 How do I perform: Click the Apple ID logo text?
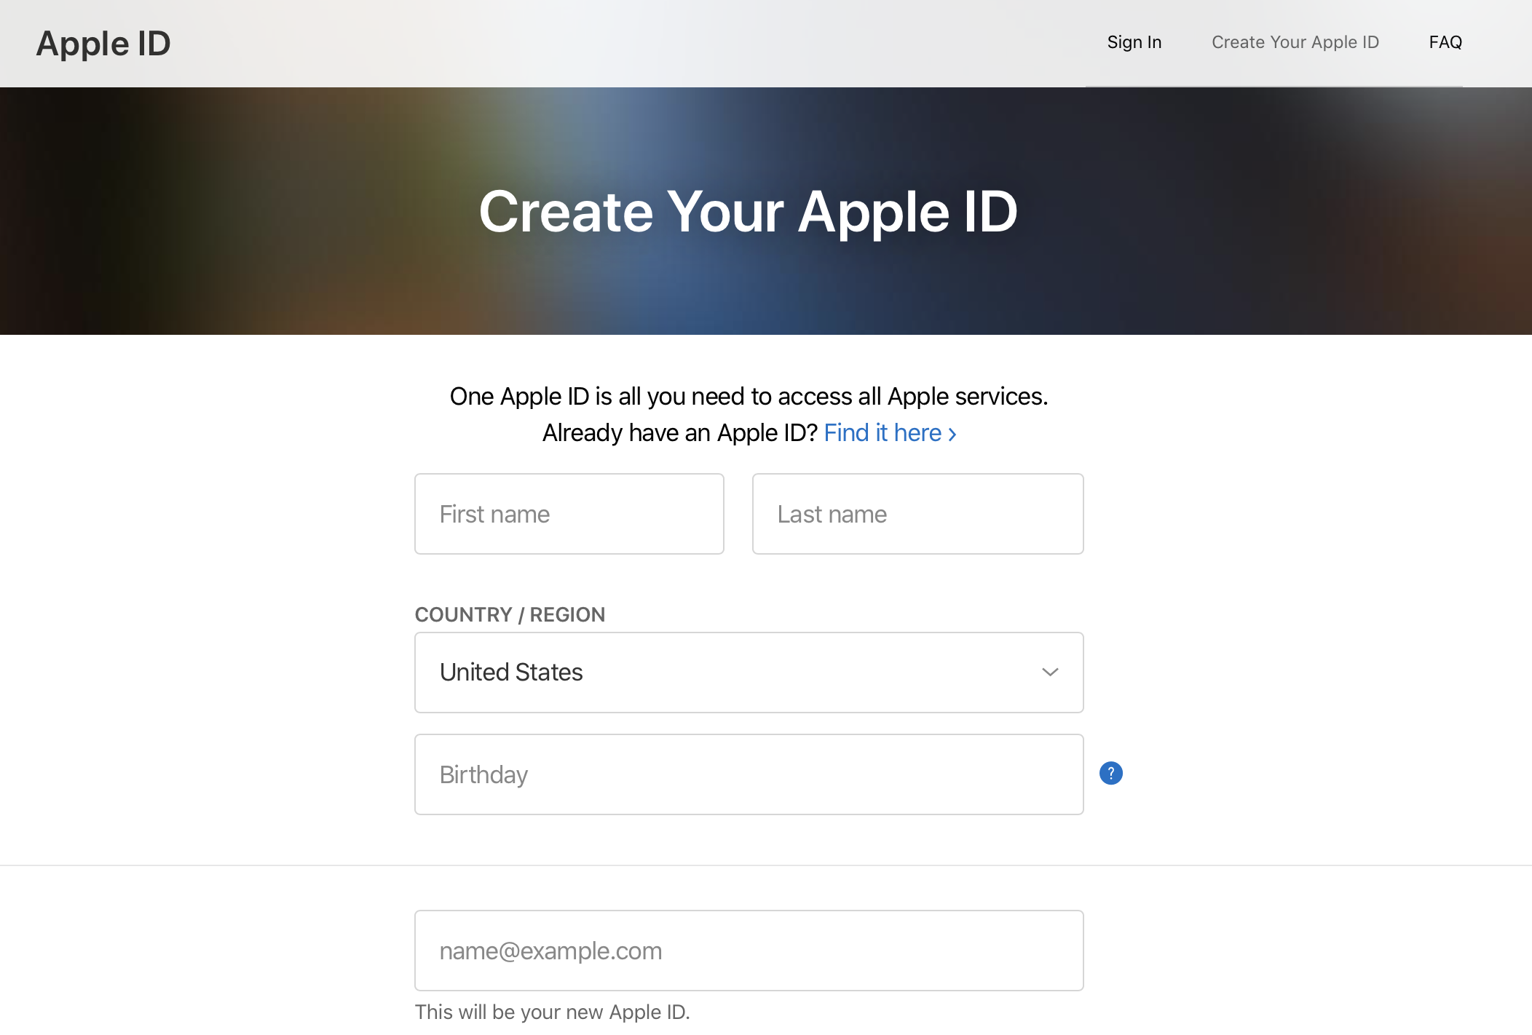pyautogui.click(x=103, y=43)
